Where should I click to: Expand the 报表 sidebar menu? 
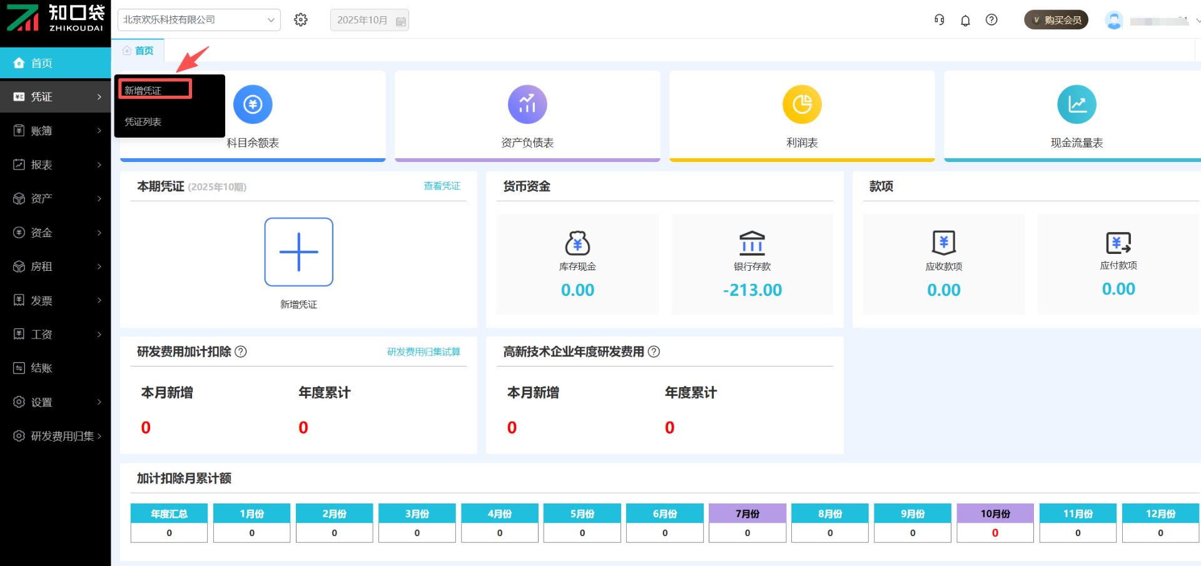click(x=56, y=164)
